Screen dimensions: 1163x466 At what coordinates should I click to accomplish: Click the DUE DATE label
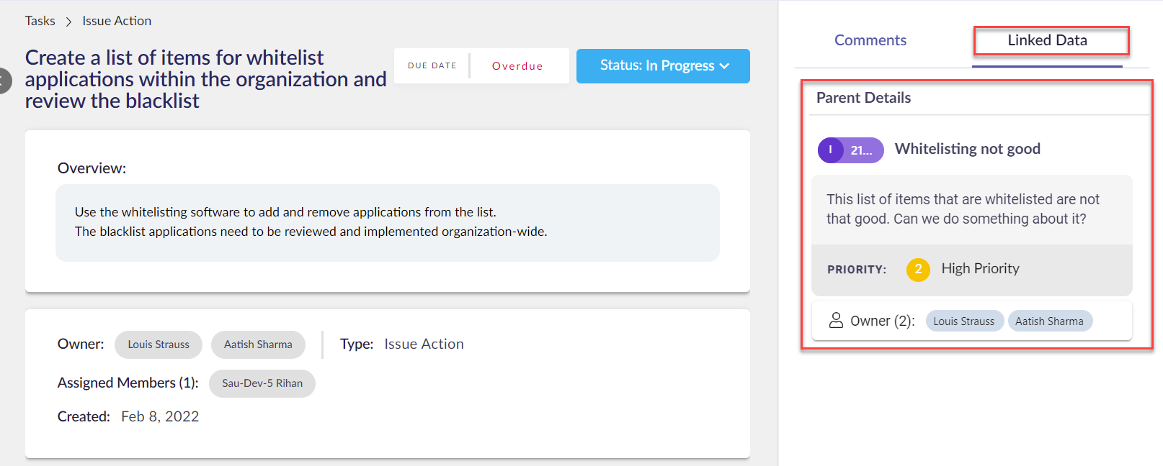(x=432, y=65)
